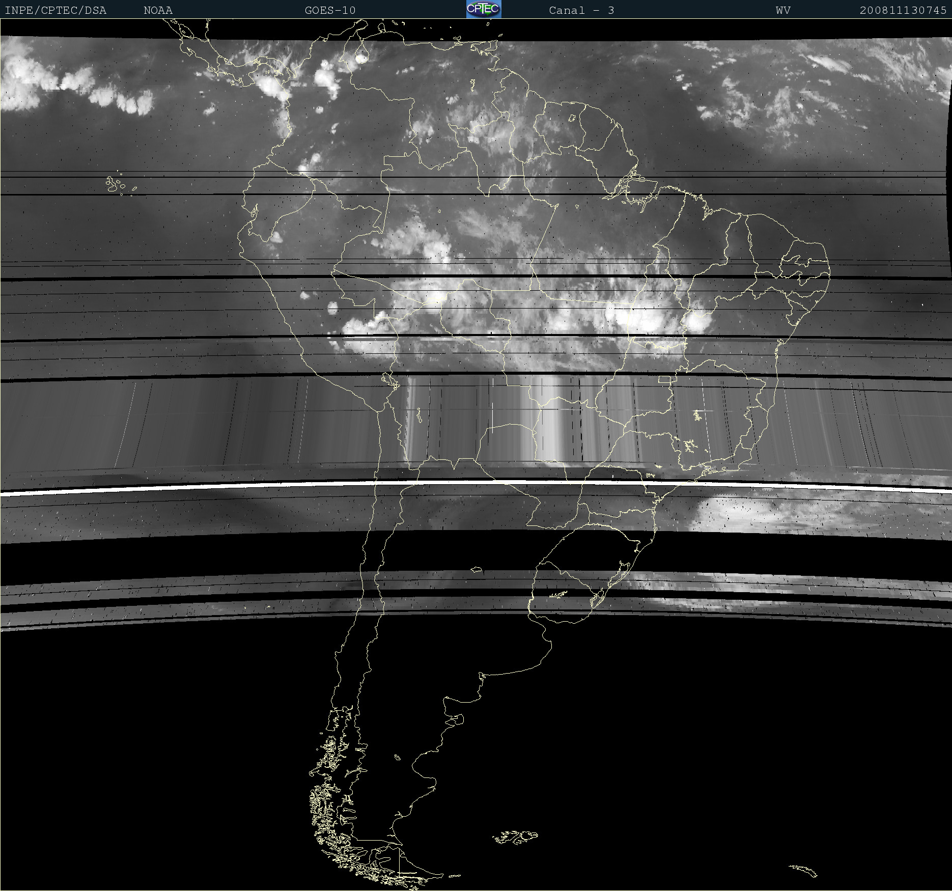This screenshot has width=952, height=891.
Task: Click the NOAA label in header
Action: point(158,10)
